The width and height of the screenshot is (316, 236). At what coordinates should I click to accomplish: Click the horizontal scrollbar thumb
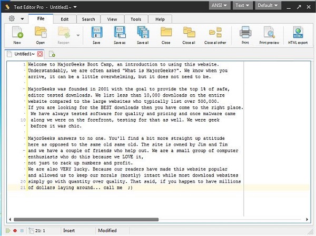pos(86,220)
